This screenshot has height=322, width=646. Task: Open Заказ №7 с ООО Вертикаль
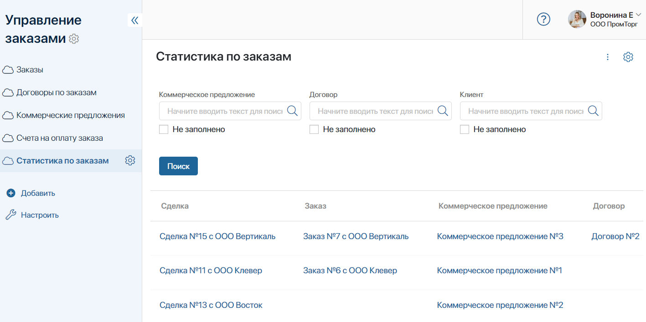356,236
